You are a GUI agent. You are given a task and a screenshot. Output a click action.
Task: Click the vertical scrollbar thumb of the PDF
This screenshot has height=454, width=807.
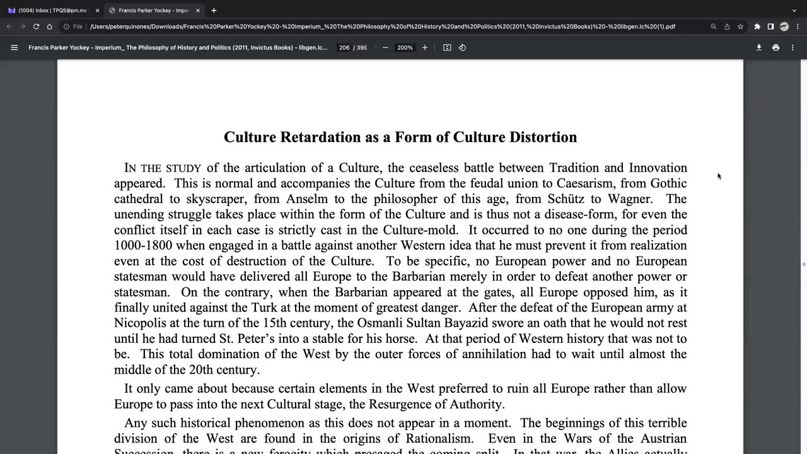[x=803, y=265]
